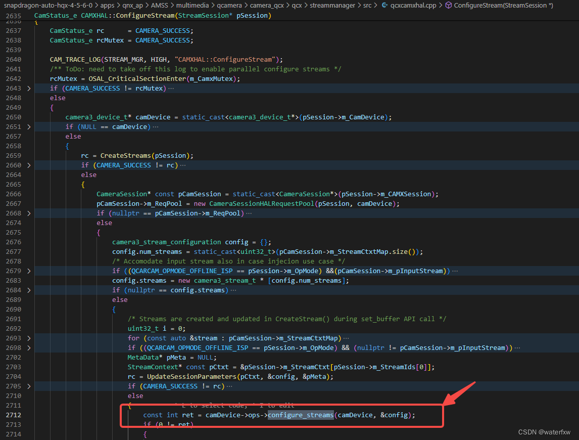Select the highlighted configure_streams text on line 2712
This screenshot has width=579, height=440.
tap(301, 415)
